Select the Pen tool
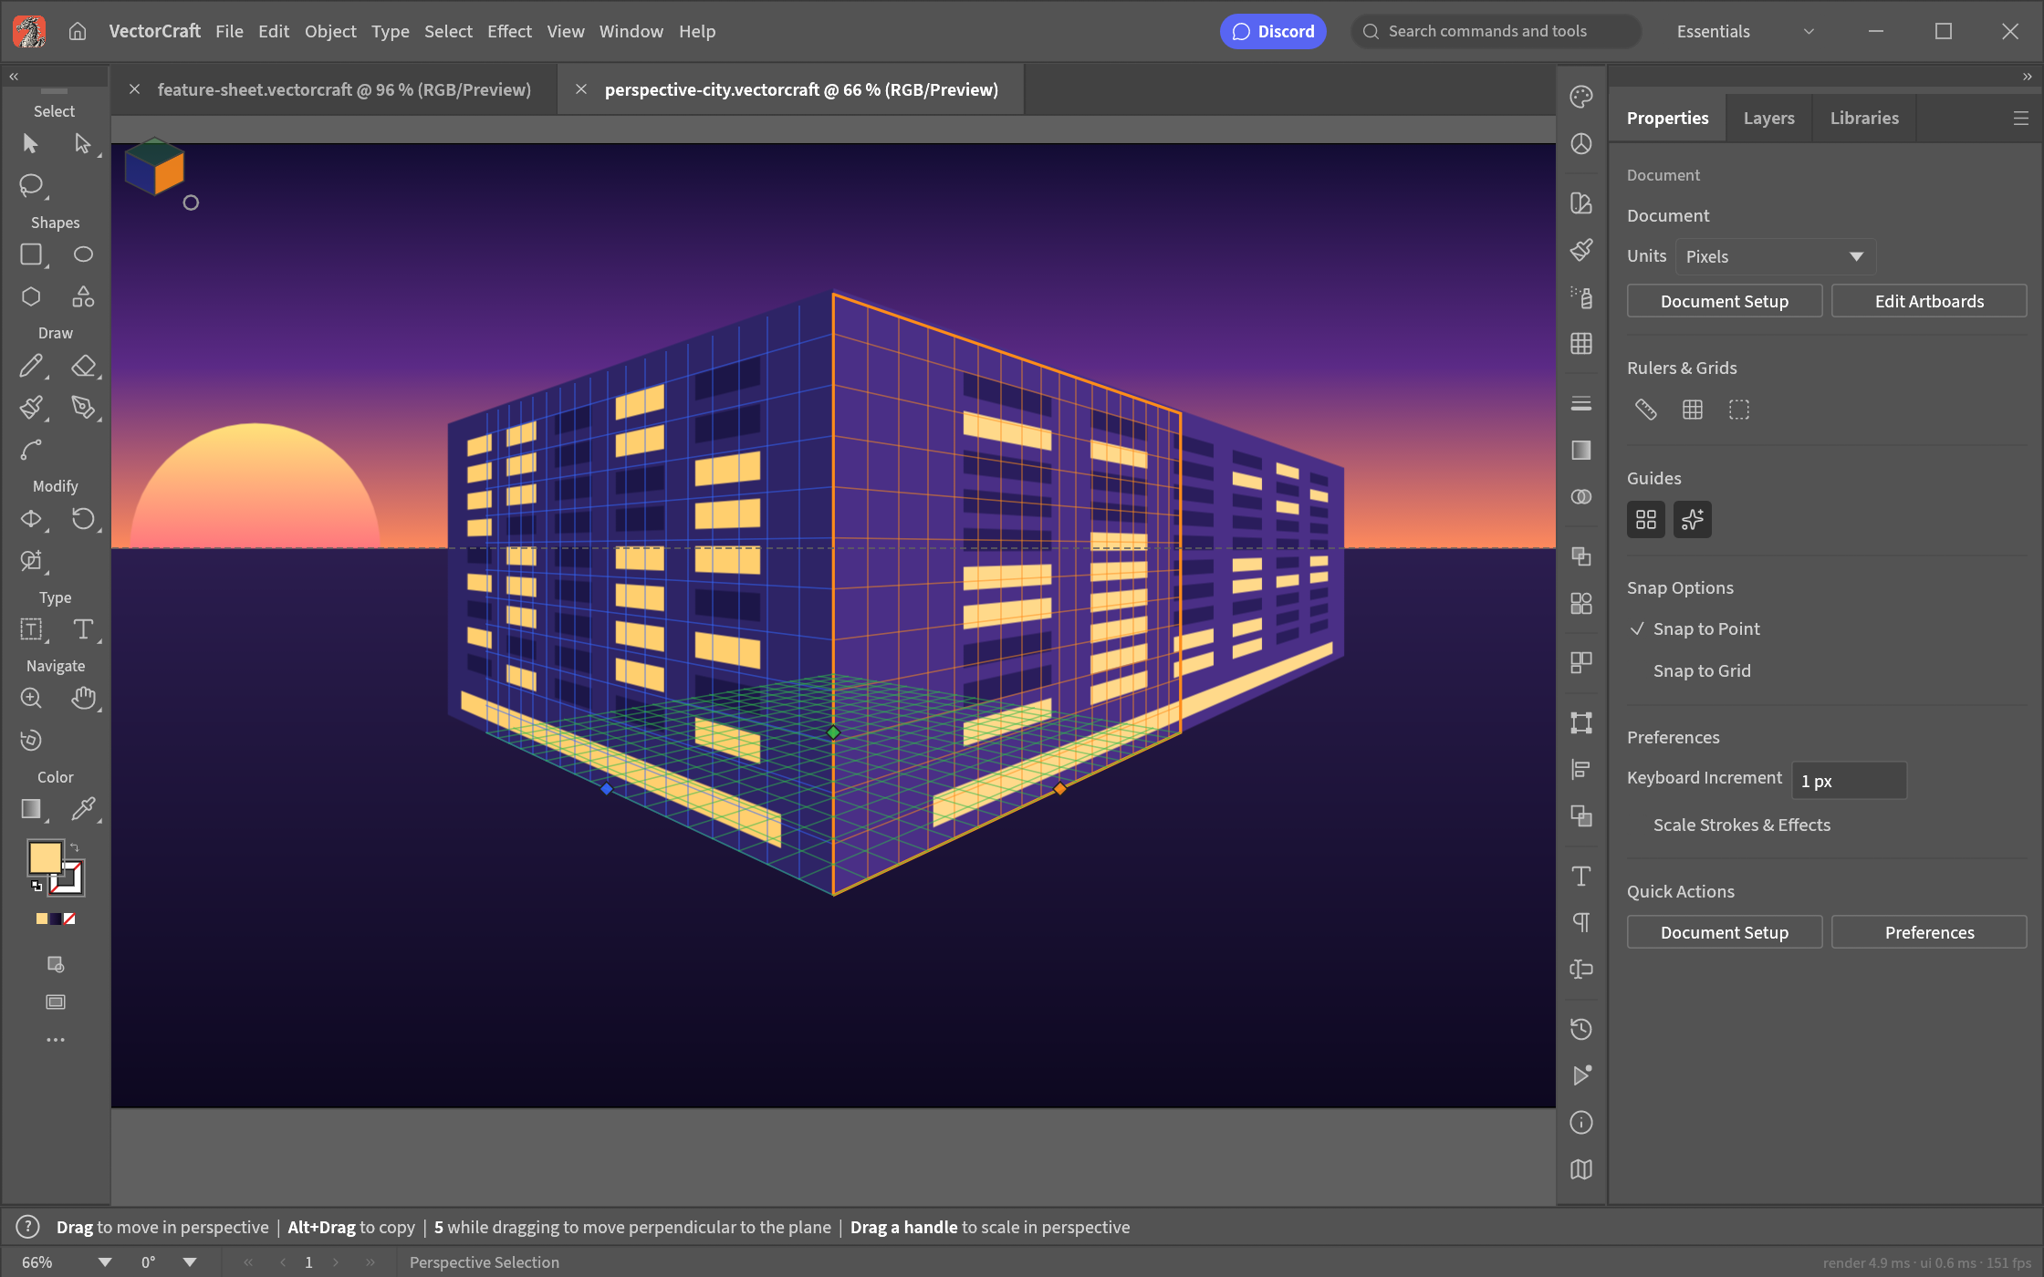Viewport: 2044px width, 1277px height. pyautogui.click(x=83, y=407)
